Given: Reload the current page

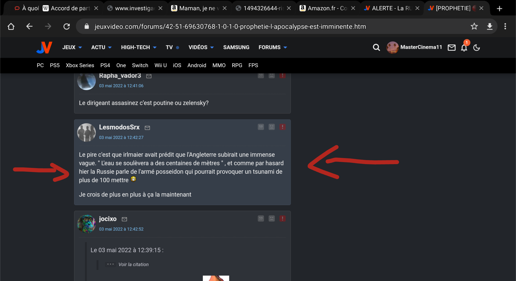Looking at the screenshot, I should pyautogui.click(x=67, y=26).
